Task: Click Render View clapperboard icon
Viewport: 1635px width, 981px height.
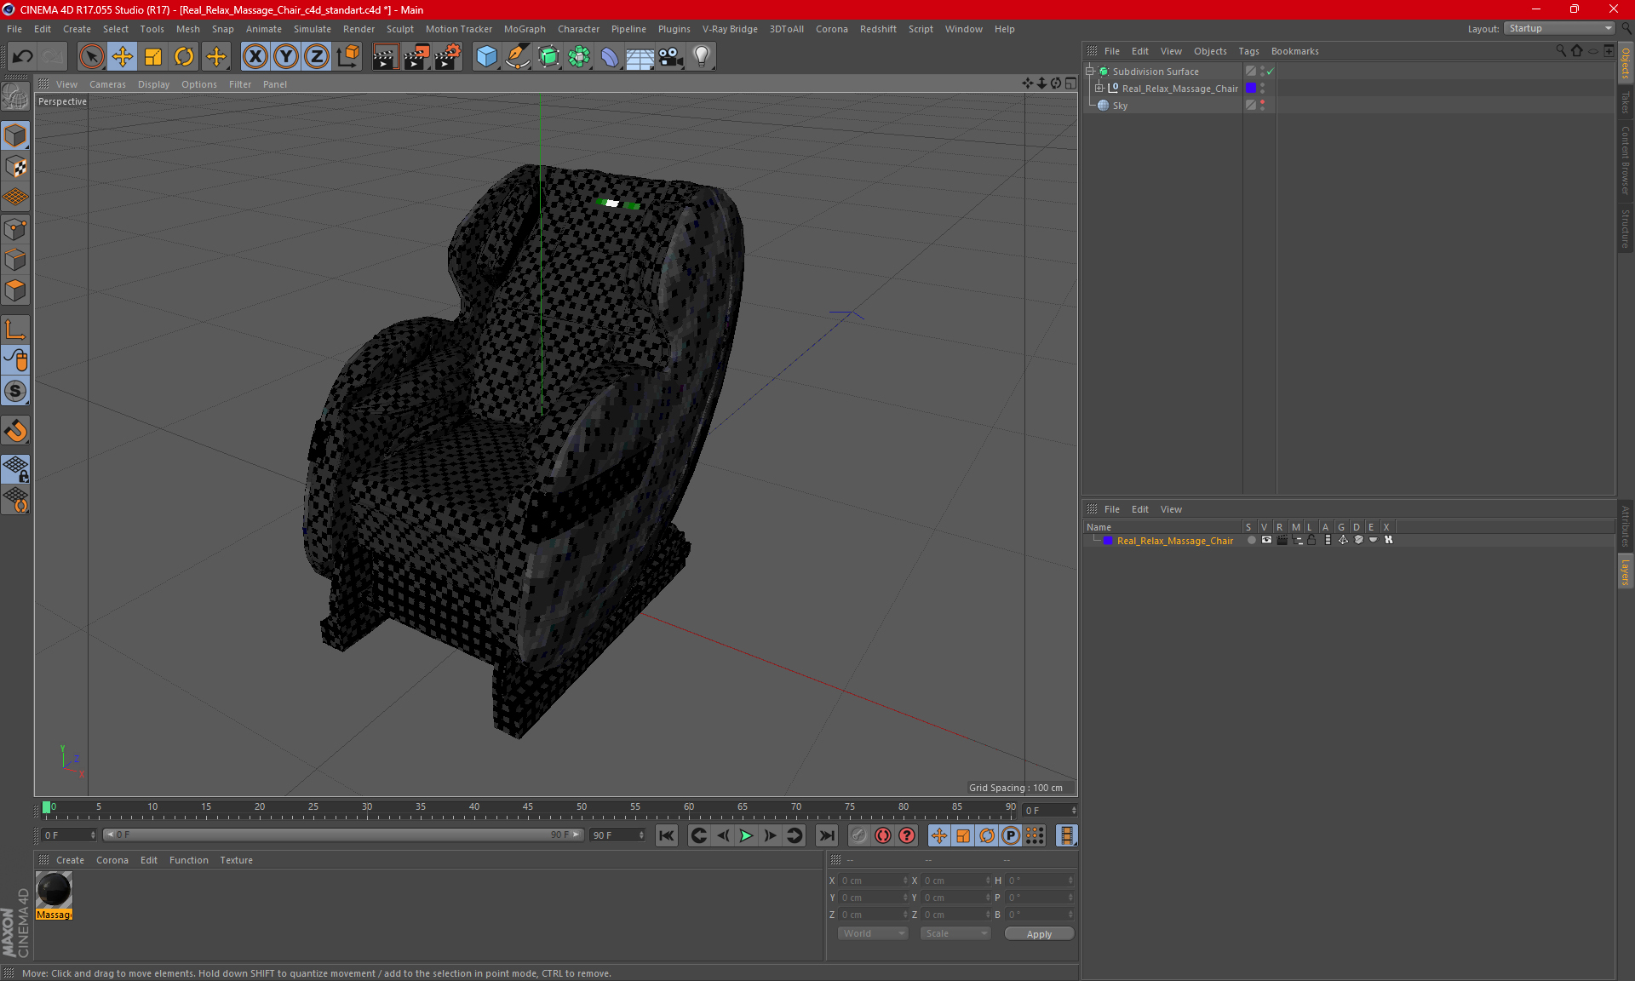Action: (385, 57)
